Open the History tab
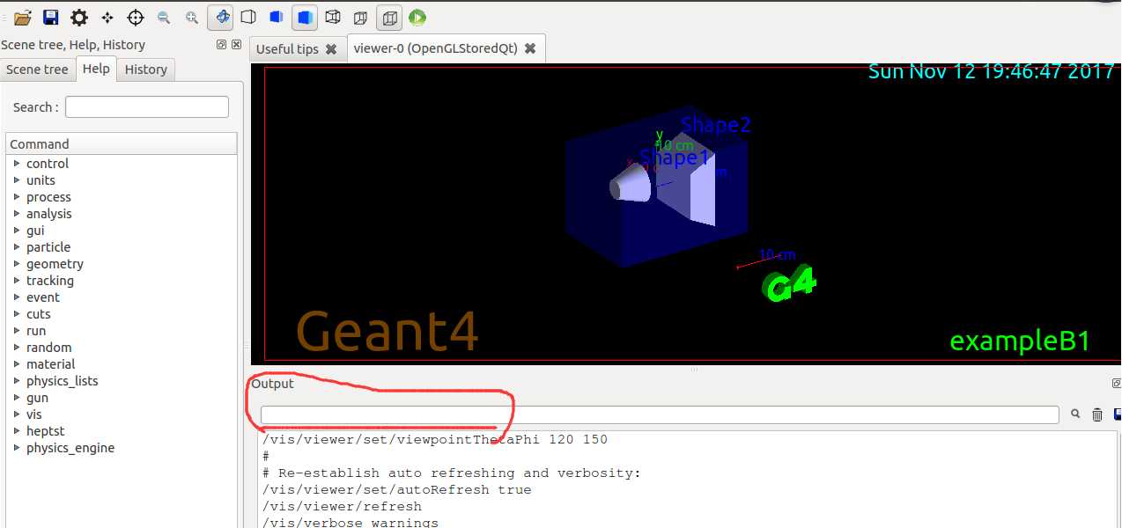The image size is (1122, 528). pyautogui.click(x=146, y=70)
